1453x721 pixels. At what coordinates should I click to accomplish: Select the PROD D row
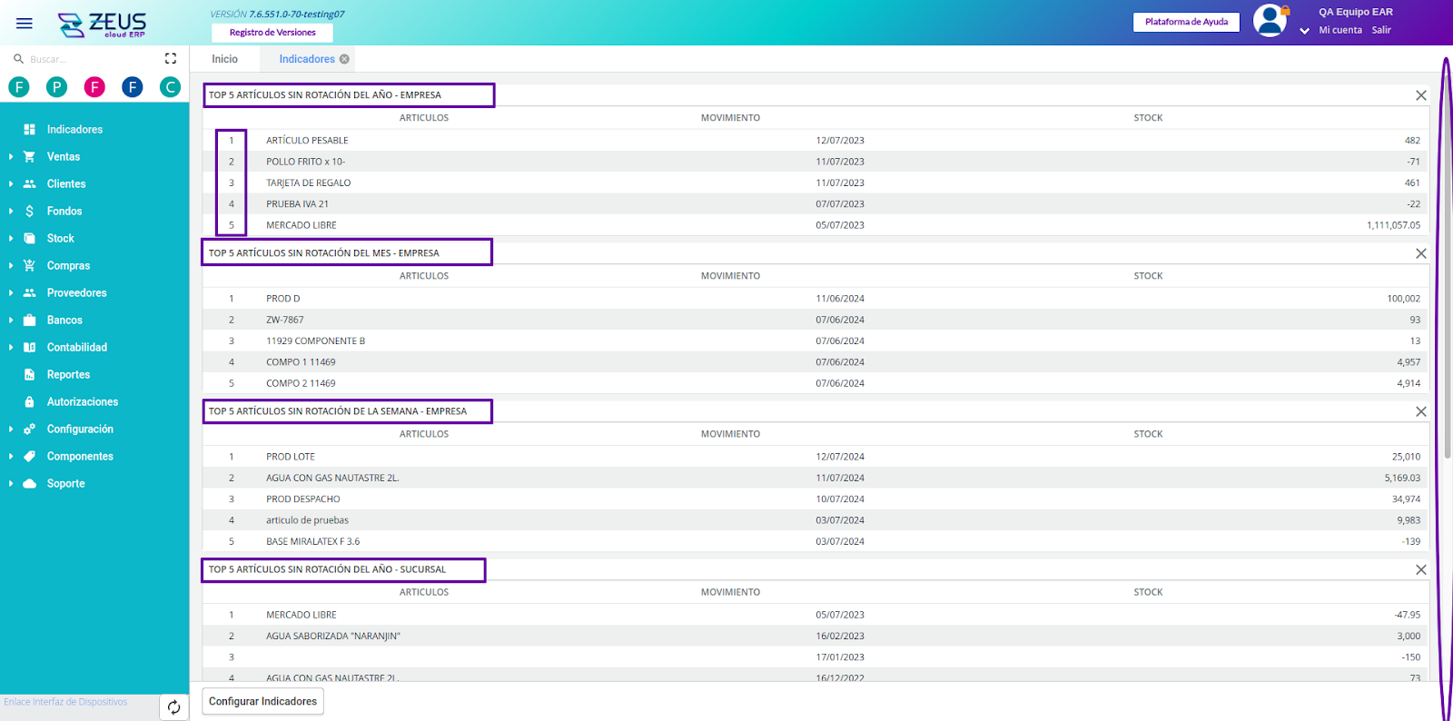815,299
